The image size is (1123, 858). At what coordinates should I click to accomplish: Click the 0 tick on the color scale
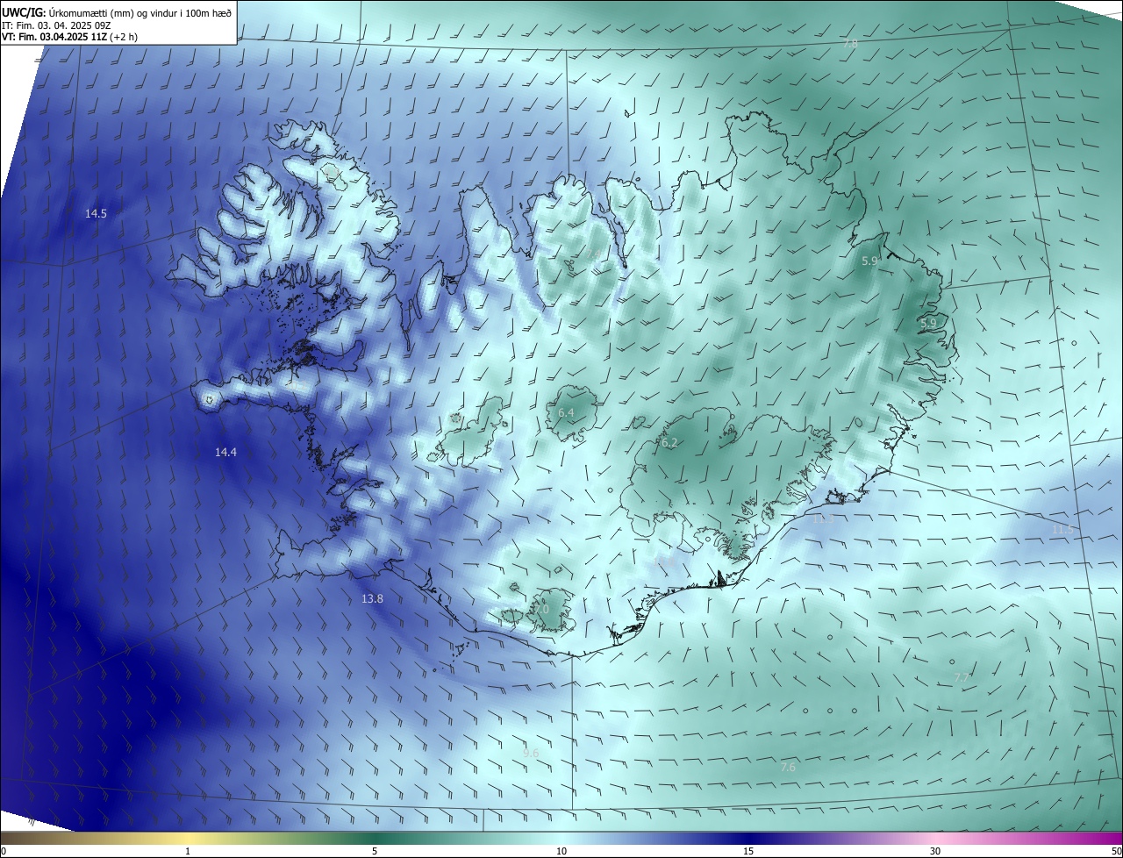click(x=4, y=851)
